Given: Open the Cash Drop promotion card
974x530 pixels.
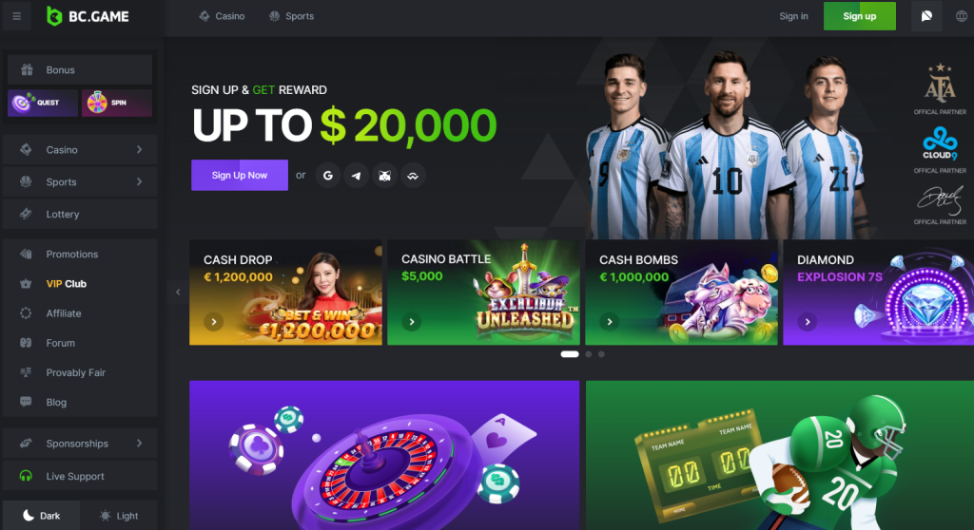Looking at the screenshot, I should point(285,293).
